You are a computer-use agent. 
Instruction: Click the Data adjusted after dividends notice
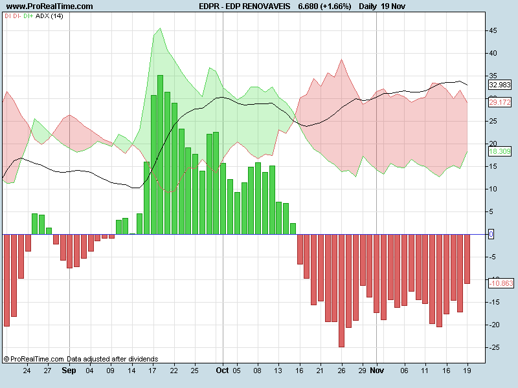[113, 359]
